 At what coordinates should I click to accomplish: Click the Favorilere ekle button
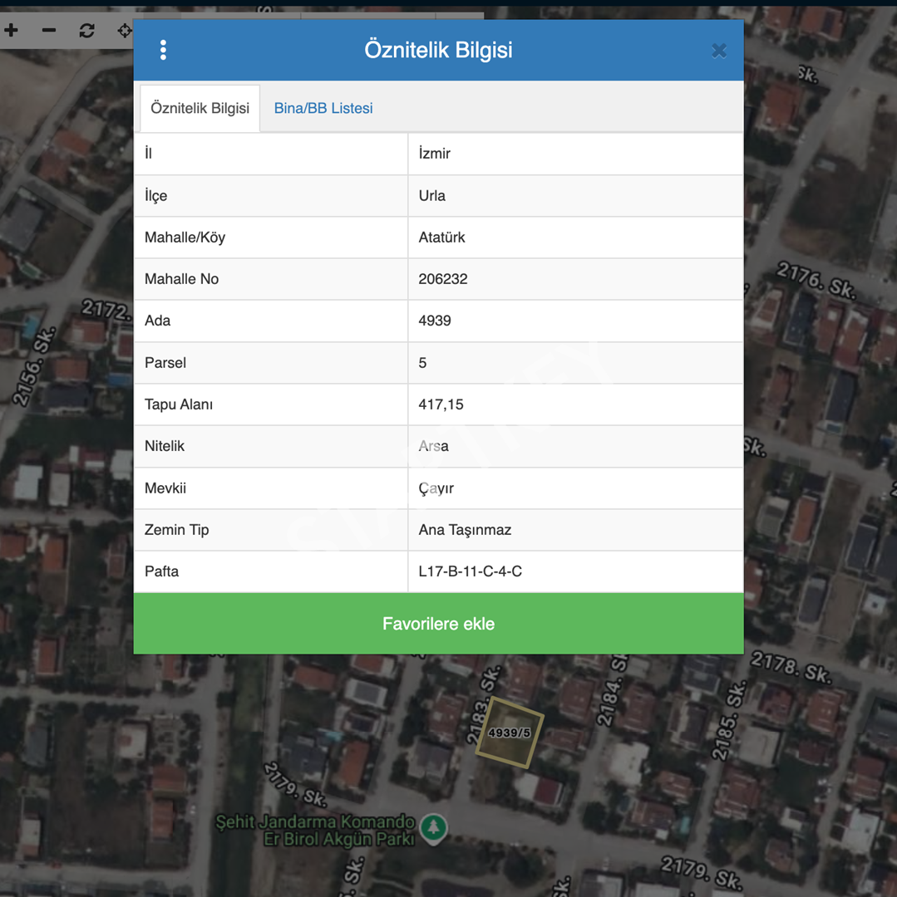438,624
